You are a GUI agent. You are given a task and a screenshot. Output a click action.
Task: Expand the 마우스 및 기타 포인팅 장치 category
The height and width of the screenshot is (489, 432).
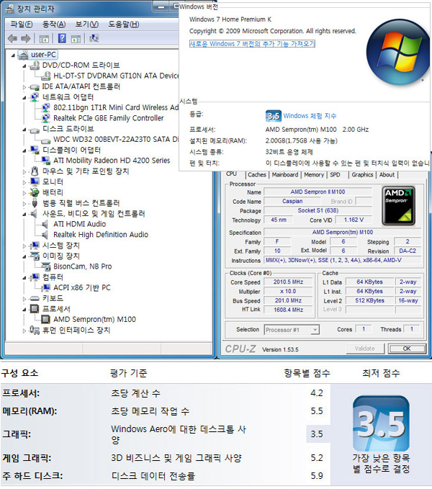(x=24, y=172)
